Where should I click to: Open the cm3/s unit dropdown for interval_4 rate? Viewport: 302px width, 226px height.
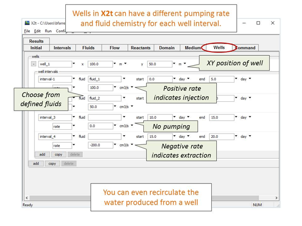(x=132, y=144)
